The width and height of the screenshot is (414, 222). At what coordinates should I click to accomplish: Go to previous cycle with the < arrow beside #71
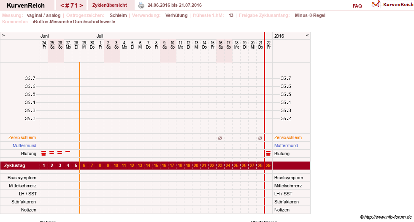pos(62,5)
